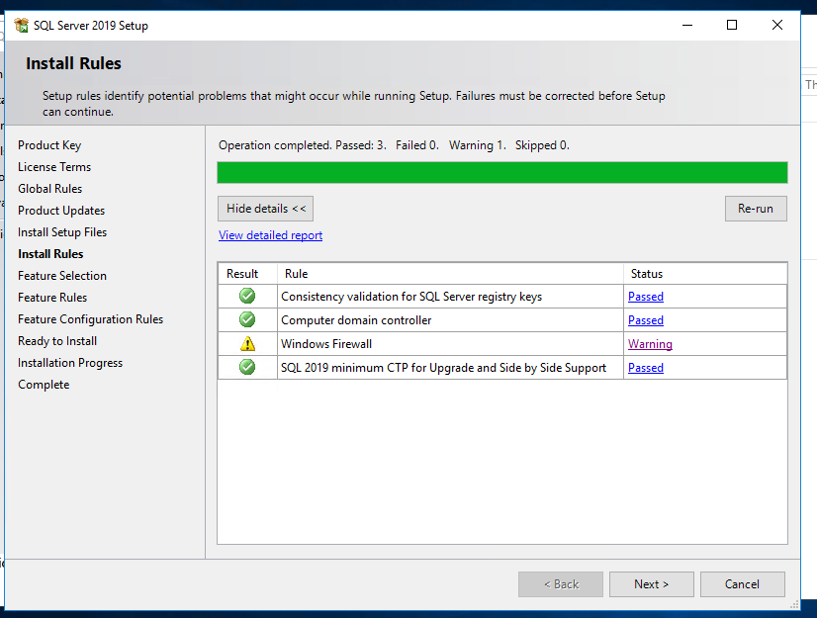
Task: Select Product Updates step in sidebar
Action: 61,211
